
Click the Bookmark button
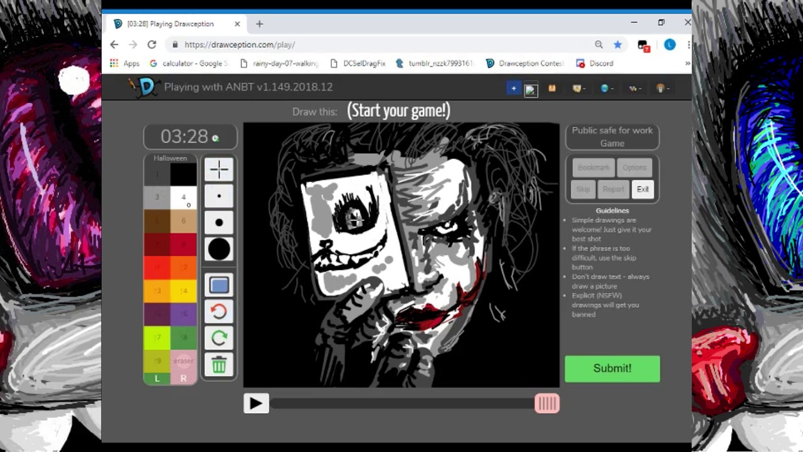pos(593,168)
